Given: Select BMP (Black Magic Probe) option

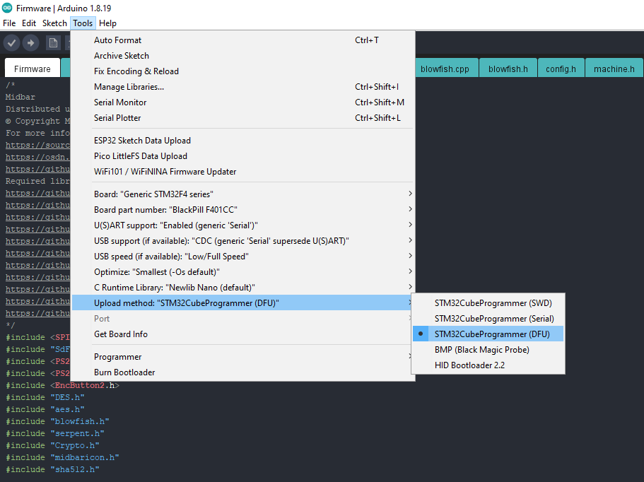Looking at the screenshot, I should [x=481, y=350].
